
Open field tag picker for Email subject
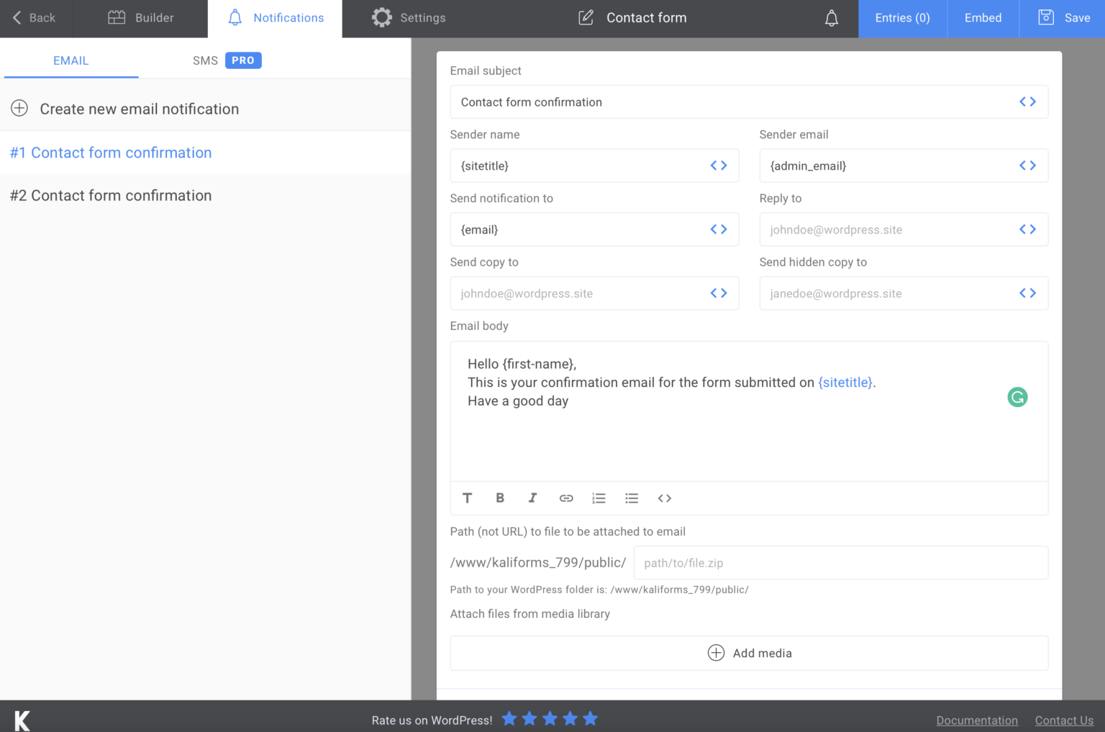point(1029,101)
